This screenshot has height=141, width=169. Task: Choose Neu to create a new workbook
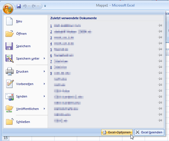coord(26,21)
